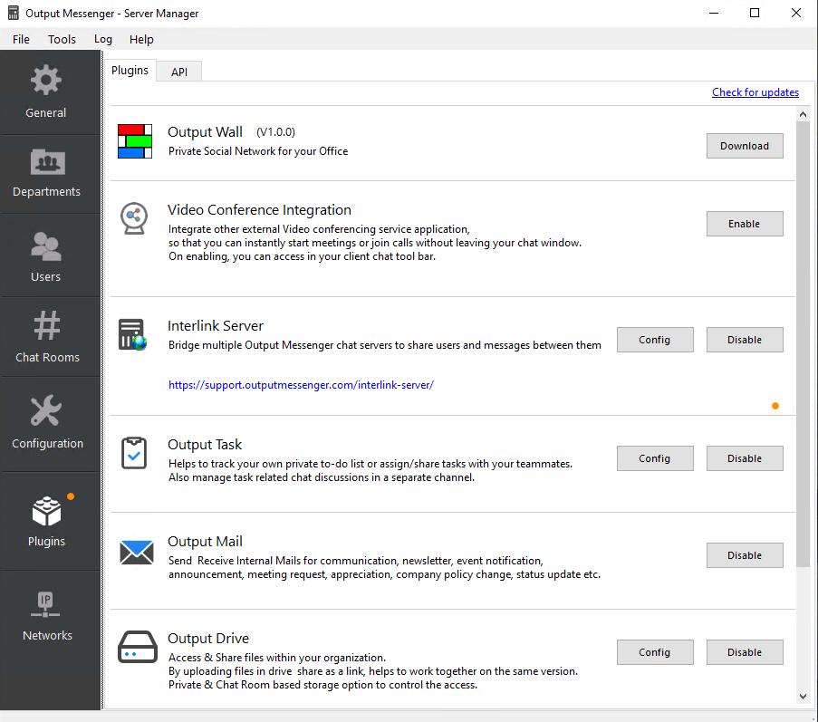This screenshot has height=722, width=818.
Task: Open the interlink-server support link
Action: (301, 385)
